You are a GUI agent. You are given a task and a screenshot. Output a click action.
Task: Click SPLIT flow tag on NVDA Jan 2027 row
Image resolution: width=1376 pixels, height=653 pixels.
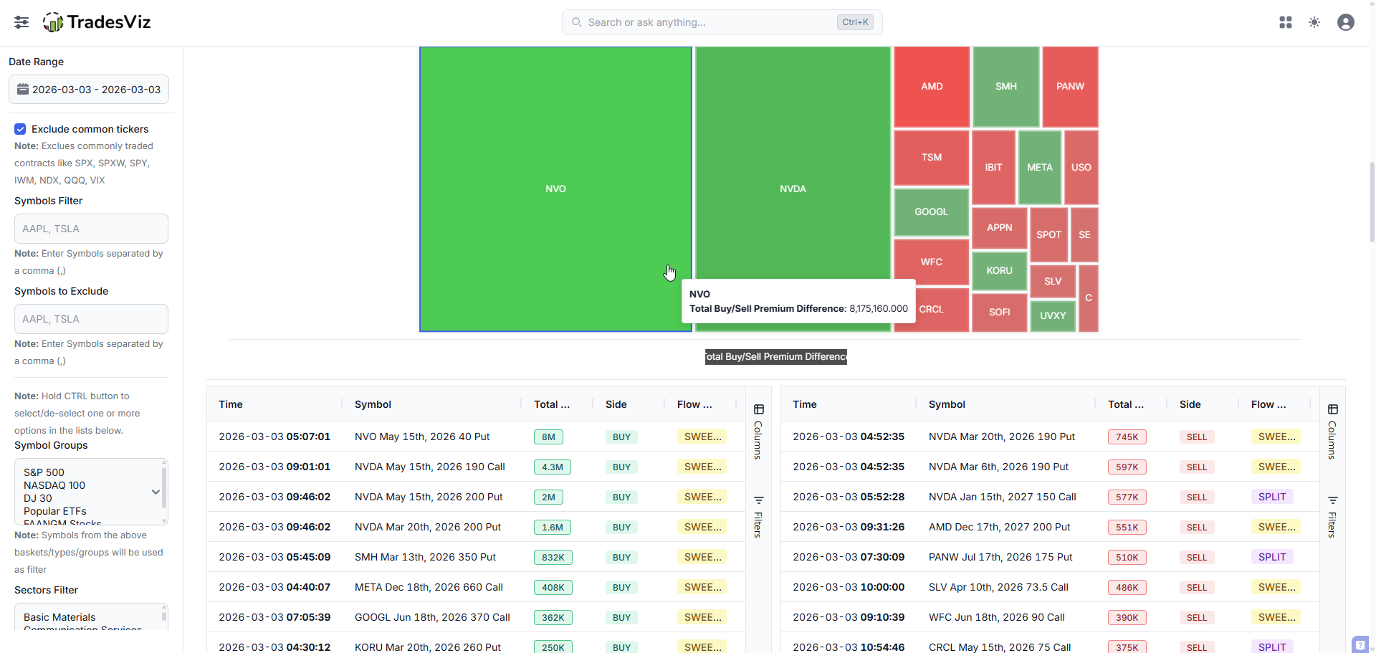pyautogui.click(x=1272, y=497)
